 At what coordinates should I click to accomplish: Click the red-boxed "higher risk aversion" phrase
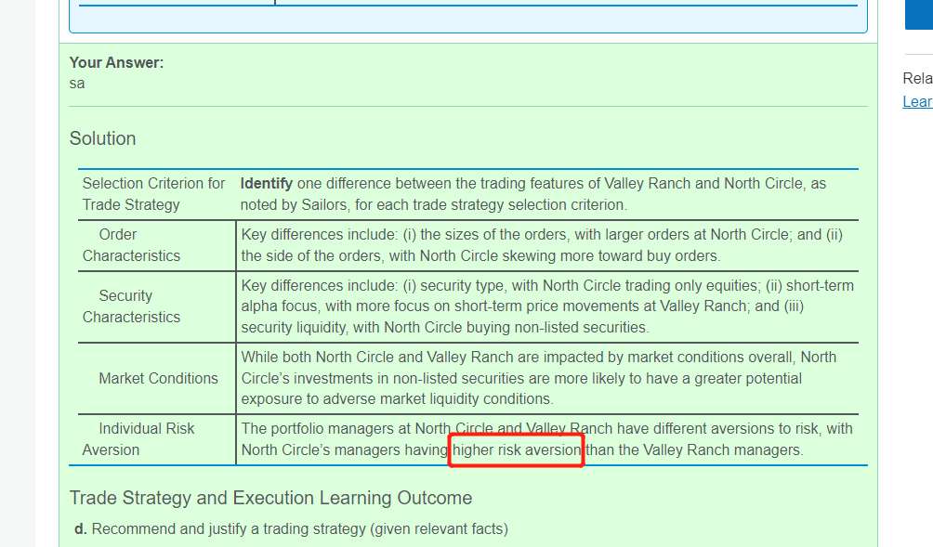(x=516, y=450)
